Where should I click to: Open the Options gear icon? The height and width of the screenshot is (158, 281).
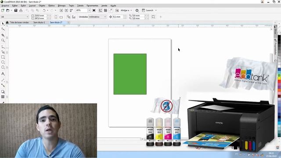[137, 11]
